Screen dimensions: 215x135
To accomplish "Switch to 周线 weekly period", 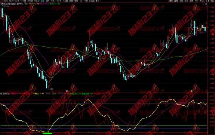I will [x=48, y=1].
